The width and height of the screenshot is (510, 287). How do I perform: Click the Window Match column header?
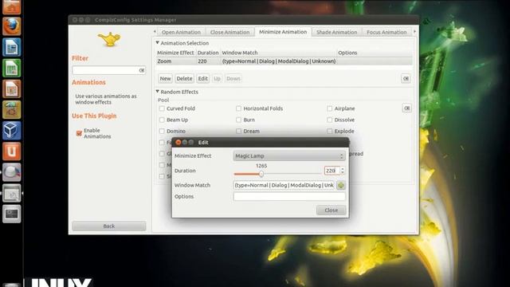tap(278, 53)
